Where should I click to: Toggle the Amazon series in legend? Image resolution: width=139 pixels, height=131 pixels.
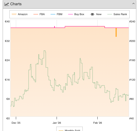[20, 14]
